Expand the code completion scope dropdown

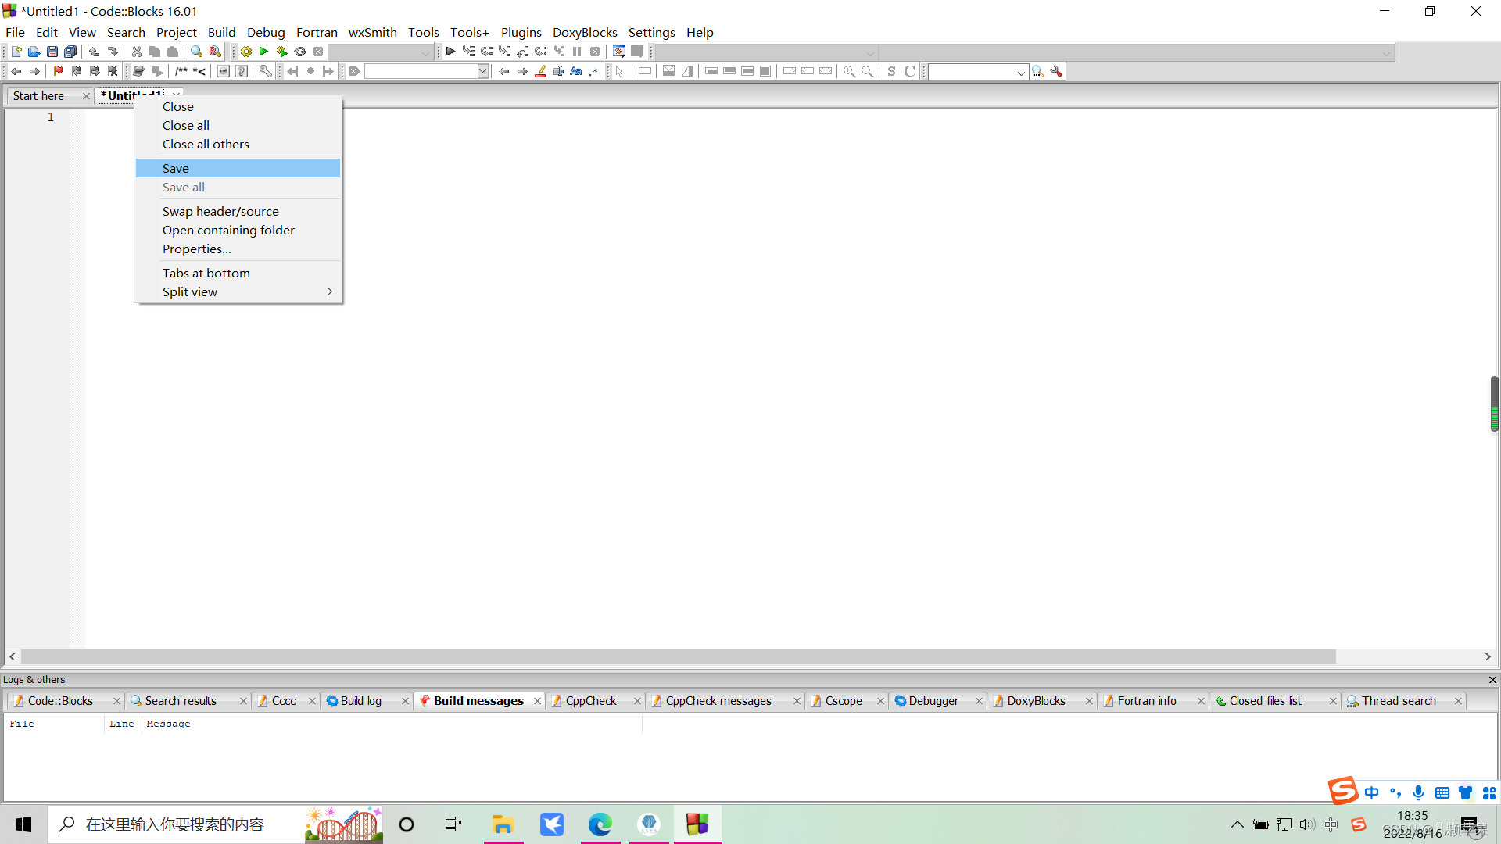pos(870,52)
